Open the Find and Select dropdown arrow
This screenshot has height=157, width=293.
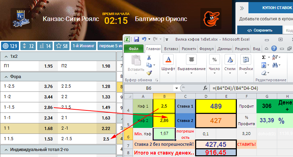click(x=279, y=65)
